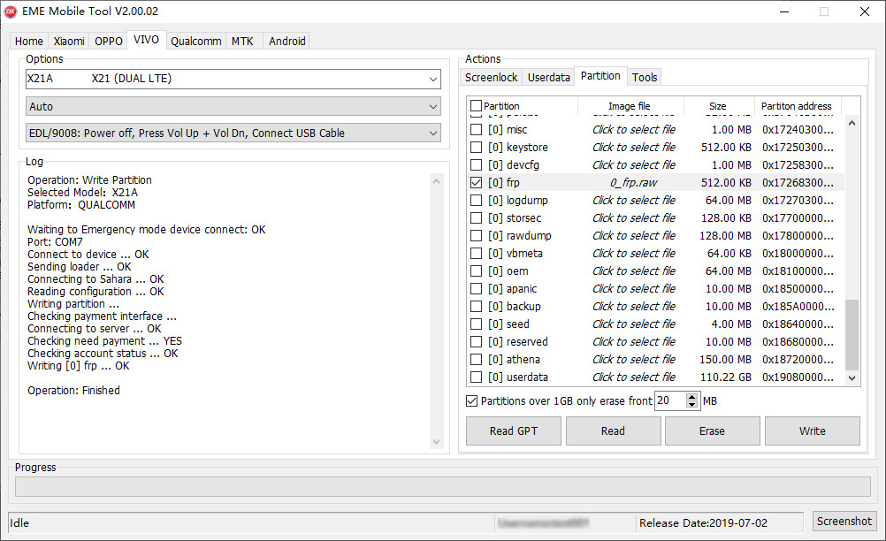Switch to the Xiaomi tab
The image size is (886, 541).
(x=69, y=42)
